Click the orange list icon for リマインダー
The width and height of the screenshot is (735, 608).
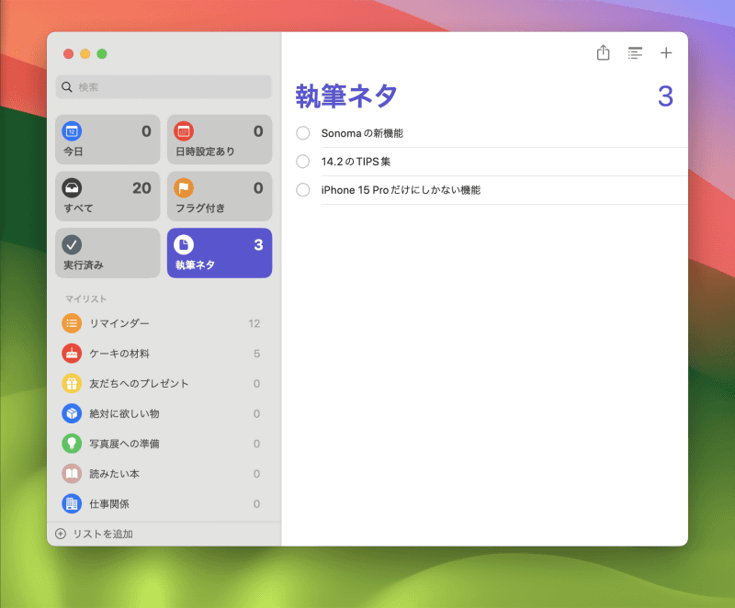(72, 323)
